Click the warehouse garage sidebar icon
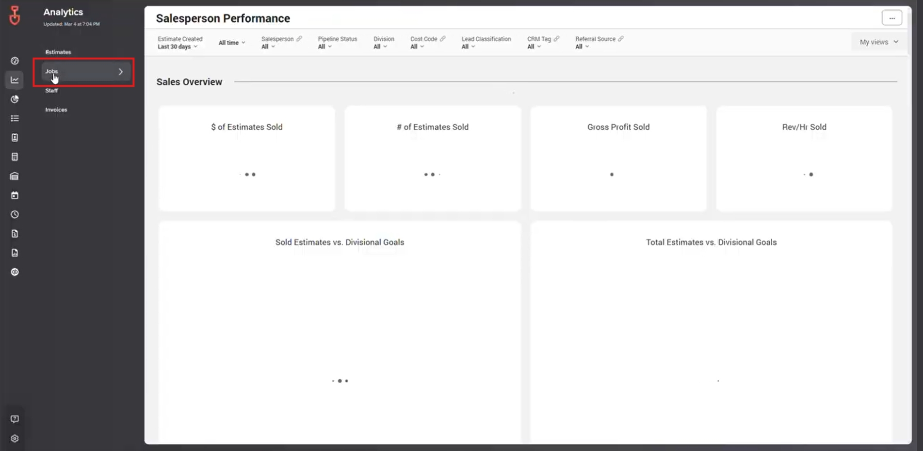The image size is (923, 451). [15, 176]
